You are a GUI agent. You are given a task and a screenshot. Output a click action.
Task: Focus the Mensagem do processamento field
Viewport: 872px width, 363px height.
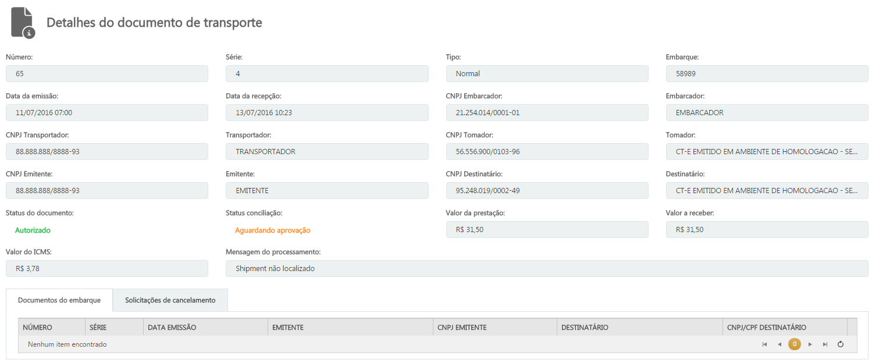[x=547, y=269]
